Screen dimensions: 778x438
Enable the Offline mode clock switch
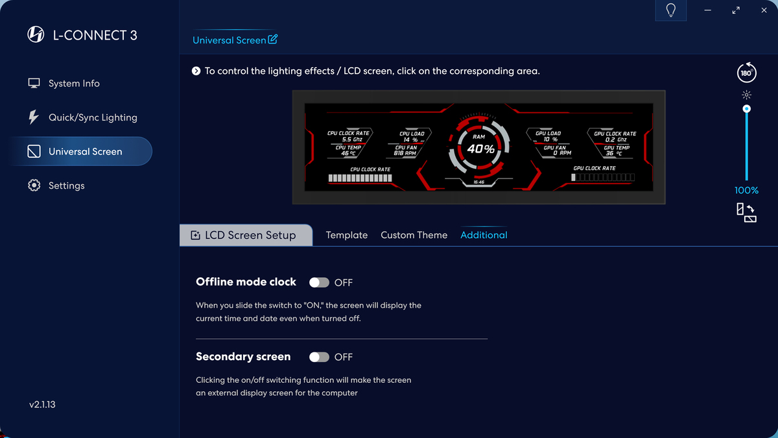pos(319,282)
